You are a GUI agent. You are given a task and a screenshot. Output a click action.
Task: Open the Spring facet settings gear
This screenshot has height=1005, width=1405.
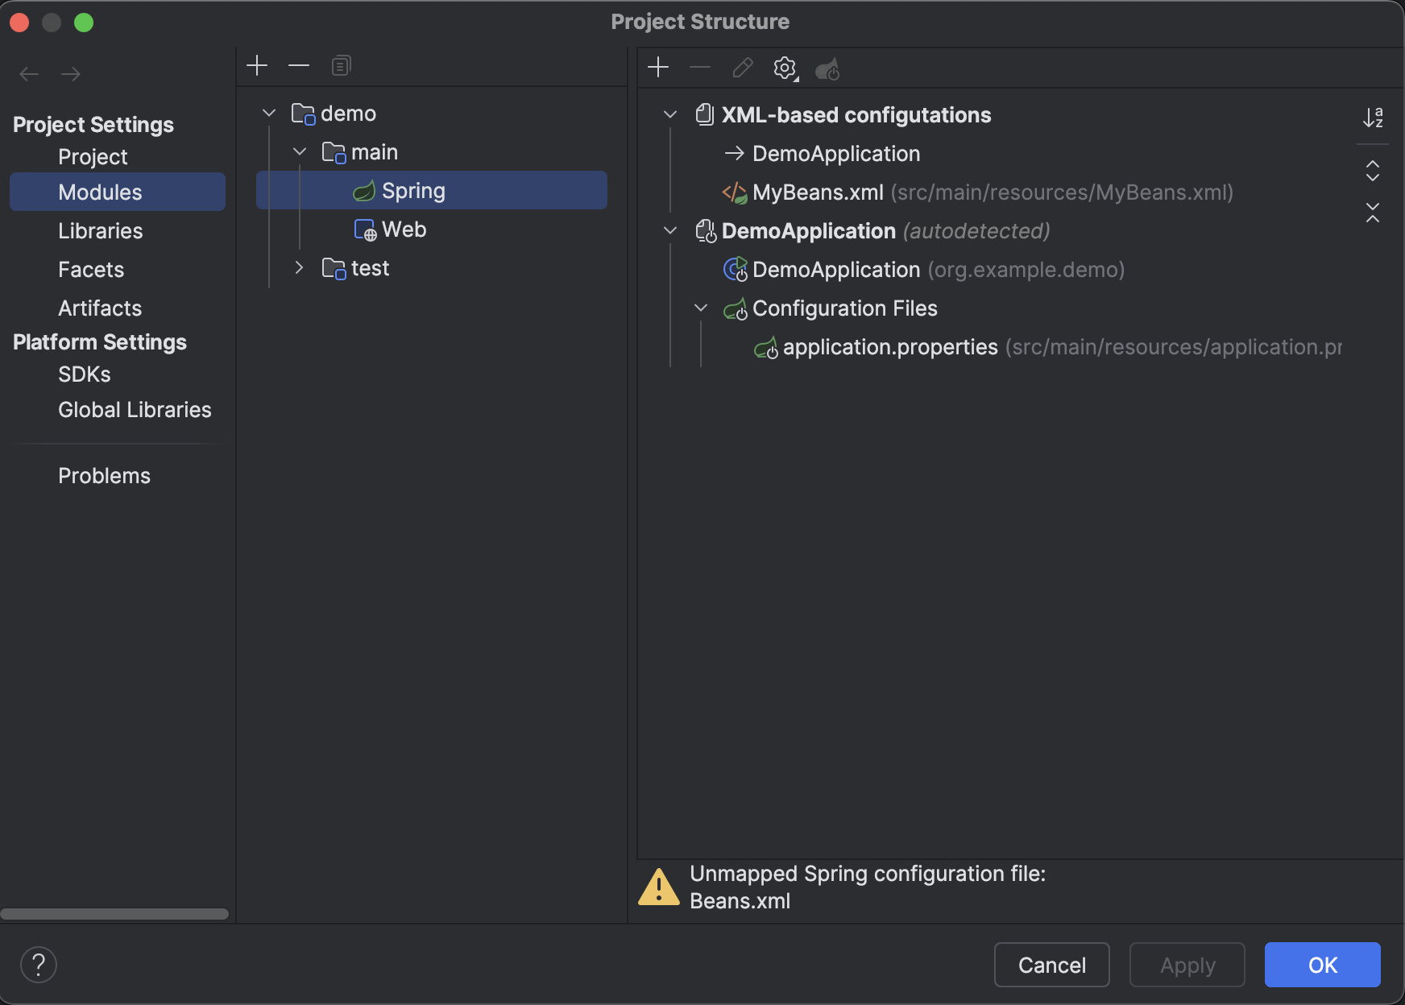[x=785, y=68]
